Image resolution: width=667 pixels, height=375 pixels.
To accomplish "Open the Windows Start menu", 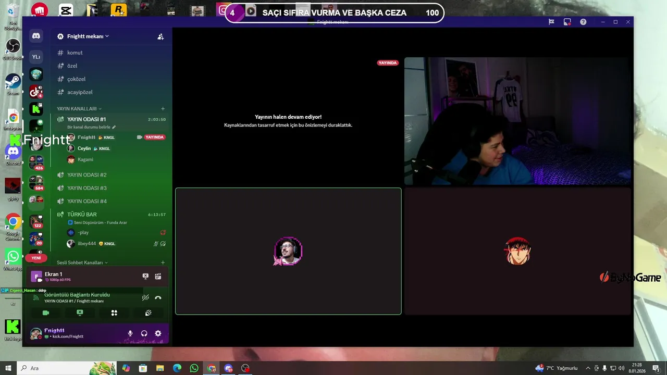I will (x=8, y=368).
